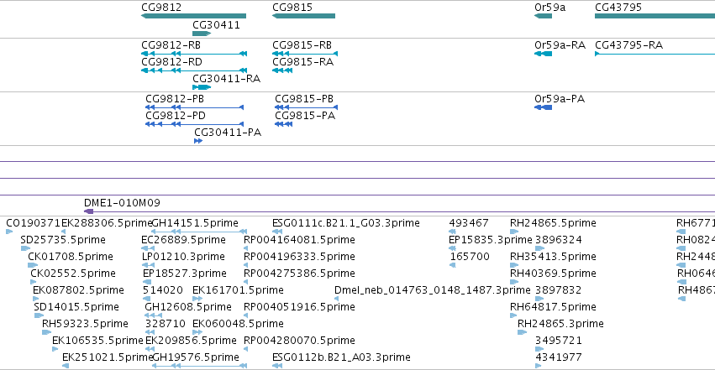The height and width of the screenshot is (370, 715).
Task: Click the CG30411-RA transcript label
Action: [226, 78]
